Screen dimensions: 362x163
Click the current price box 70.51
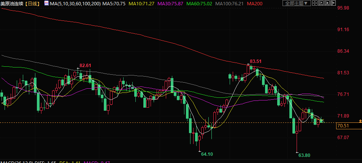pyautogui.click(x=343, y=126)
